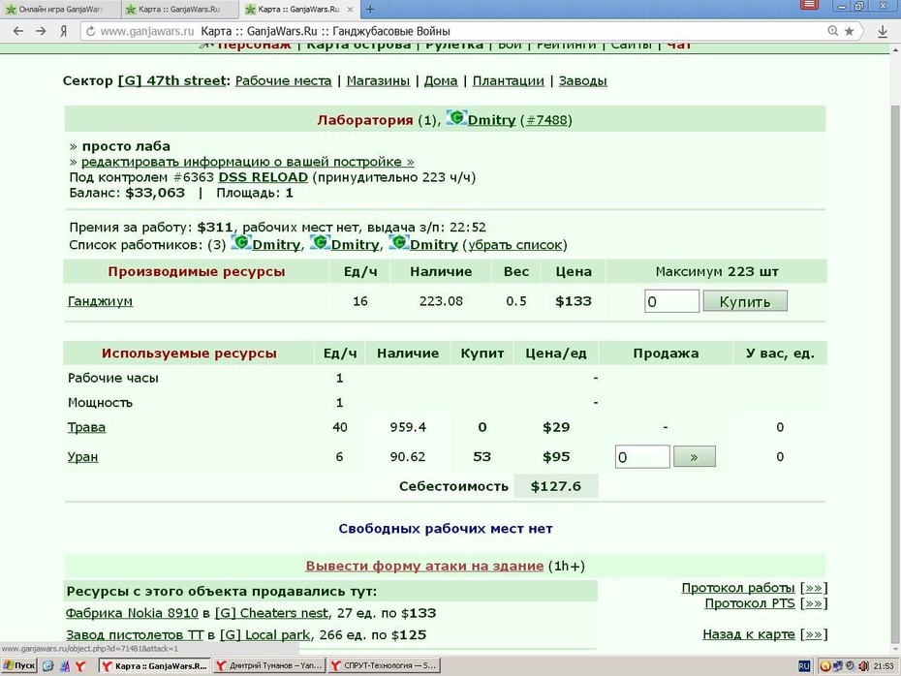The height and width of the screenshot is (676, 901).
Task: Click the volume speaker icon in the system tray
Action: [x=863, y=665]
